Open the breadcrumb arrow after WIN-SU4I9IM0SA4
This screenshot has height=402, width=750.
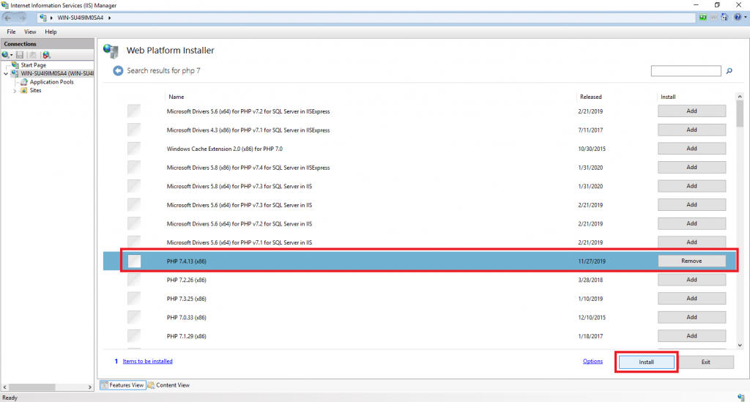[110, 18]
